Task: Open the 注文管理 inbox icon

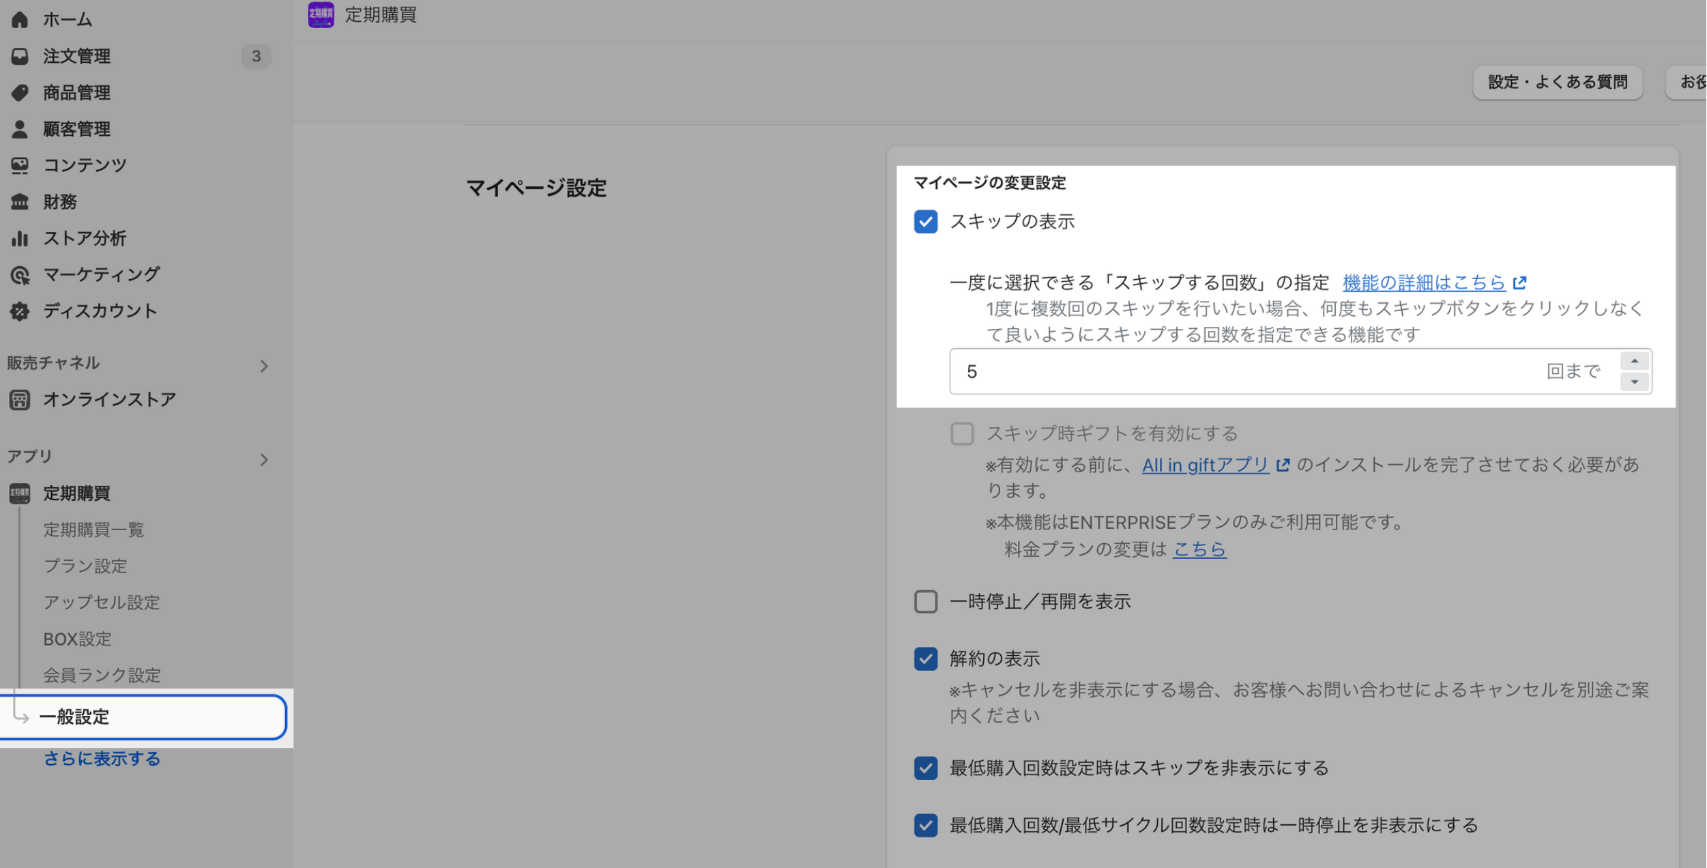Action: pos(20,56)
